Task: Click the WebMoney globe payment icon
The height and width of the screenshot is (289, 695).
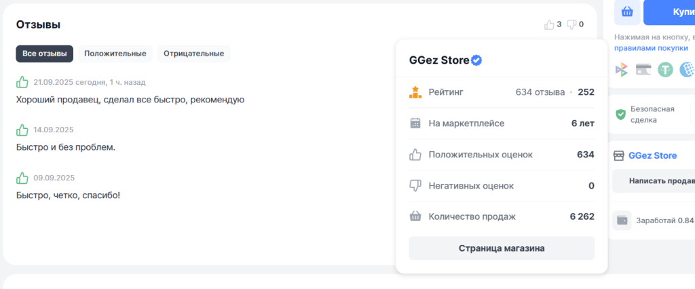Action: tap(687, 69)
